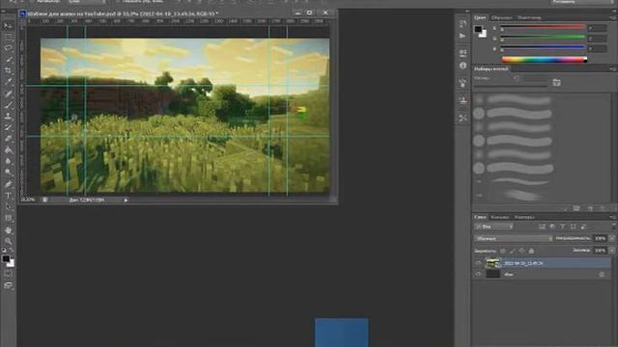Hide the Фон background layer
This screenshot has width=618, height=347.
coord(478,274)
